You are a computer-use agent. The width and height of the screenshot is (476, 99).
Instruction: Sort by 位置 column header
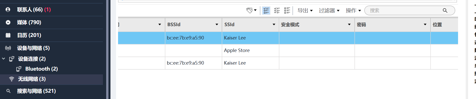pos(437,25)
